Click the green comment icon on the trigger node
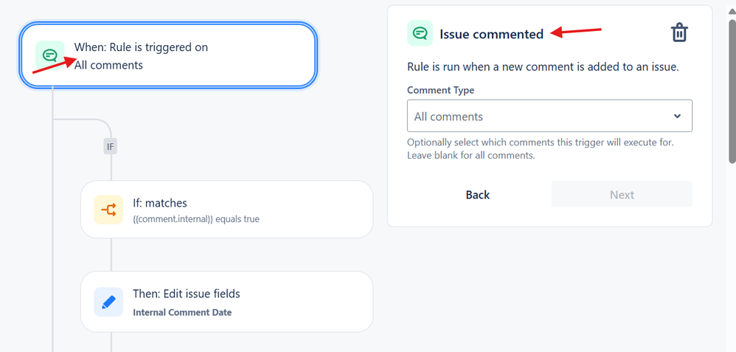The width and height of the screenshot is (736, 352). coord(50,55)
